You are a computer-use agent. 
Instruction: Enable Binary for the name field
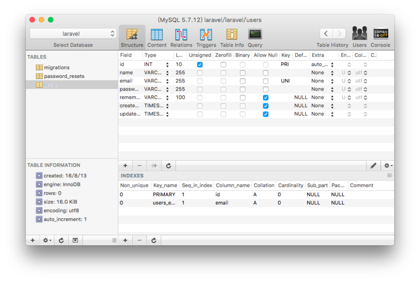click(243, 73)
